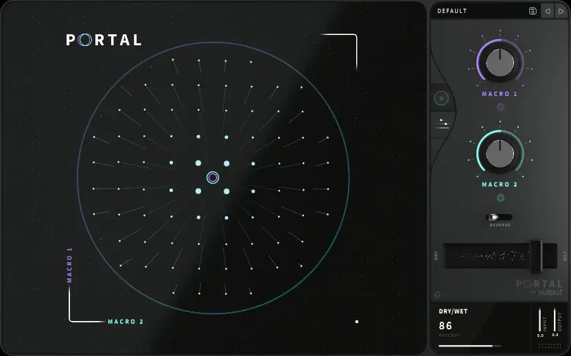Click the DRY/WET heading in bottom readout
This screenshot has width=571, height=356.
[453, 311]
